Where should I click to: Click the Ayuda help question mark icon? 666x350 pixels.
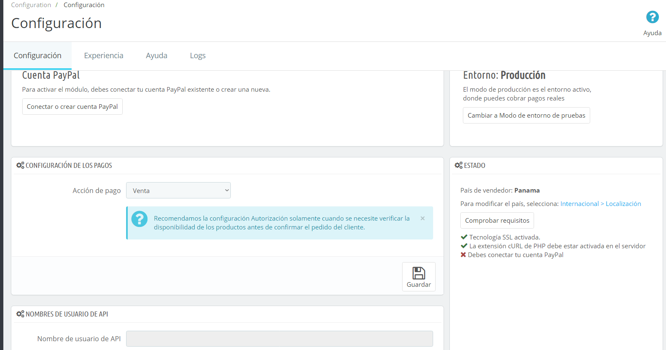pos(652,17)
